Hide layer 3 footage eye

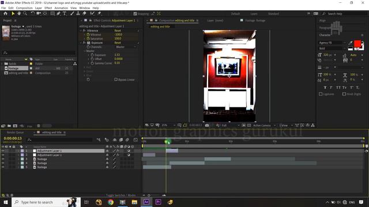(x=3, y=159)
